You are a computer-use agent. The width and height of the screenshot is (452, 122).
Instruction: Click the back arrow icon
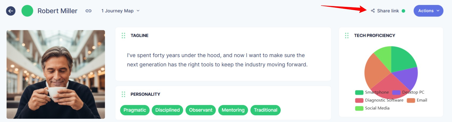pyautogui.click(x=11, y=11)
